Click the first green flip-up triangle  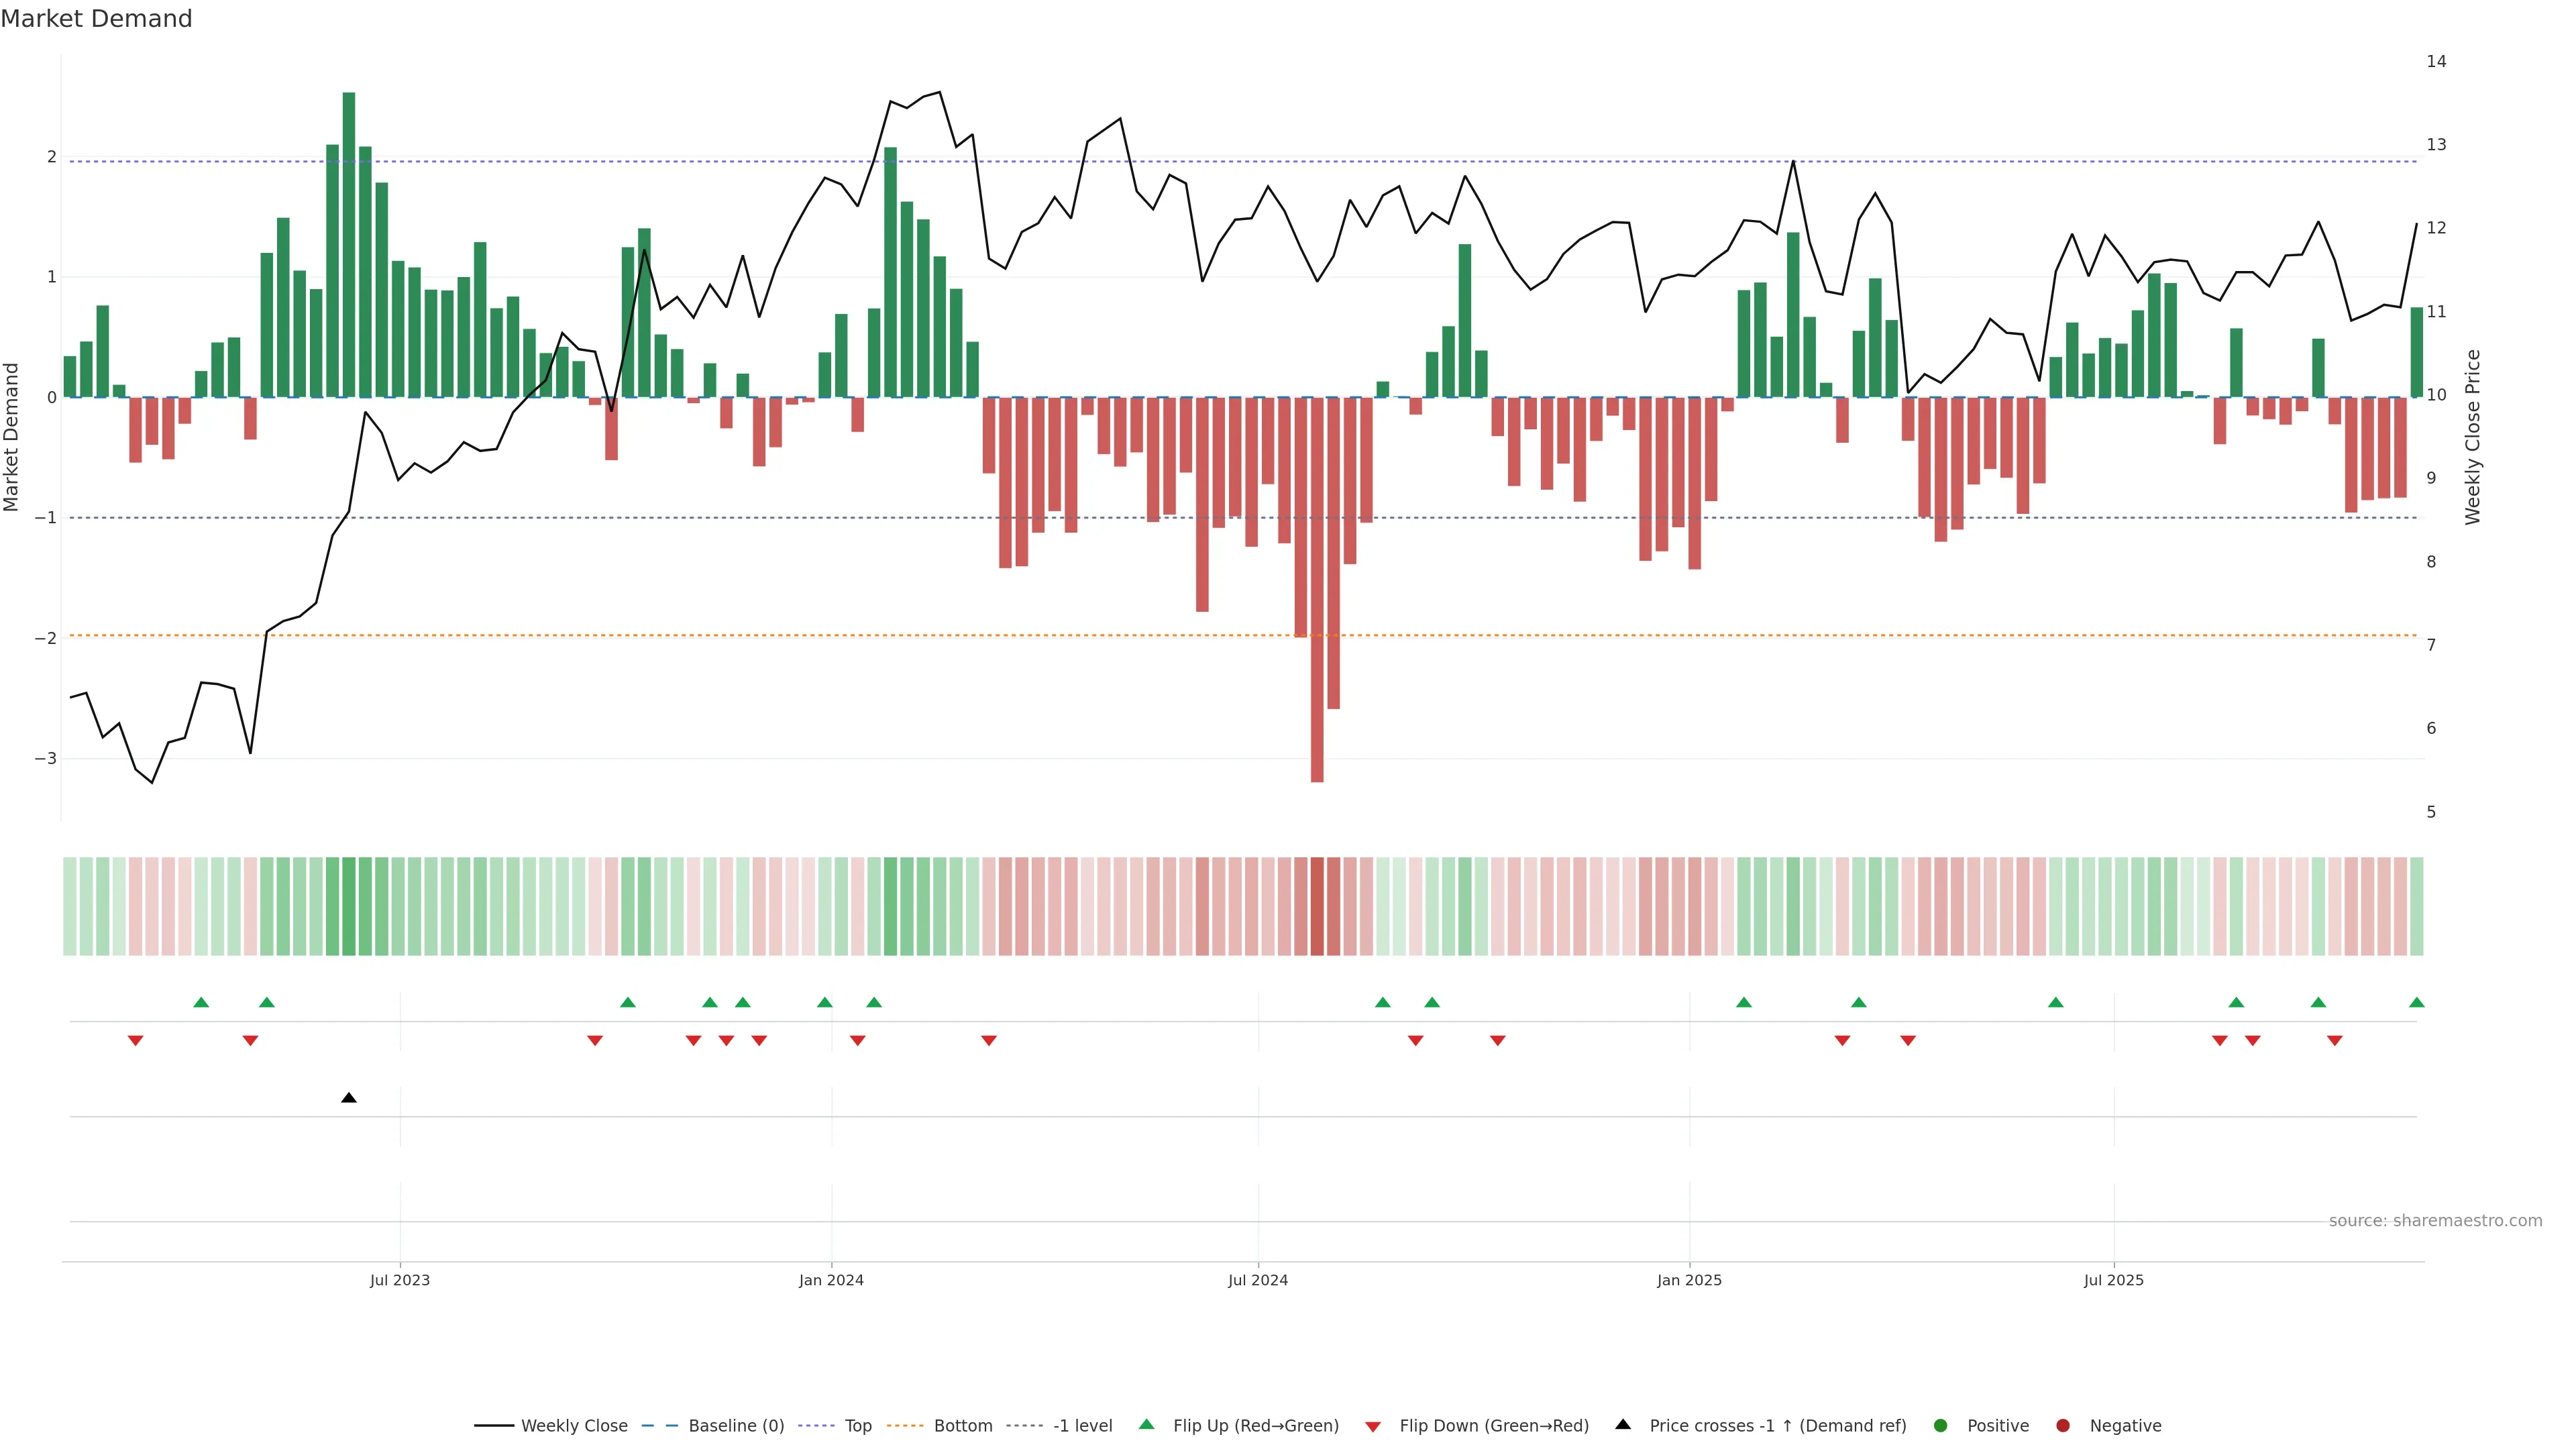click(201, 1003)
